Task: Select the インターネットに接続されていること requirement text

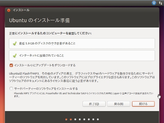Action: tap(41, 55)
